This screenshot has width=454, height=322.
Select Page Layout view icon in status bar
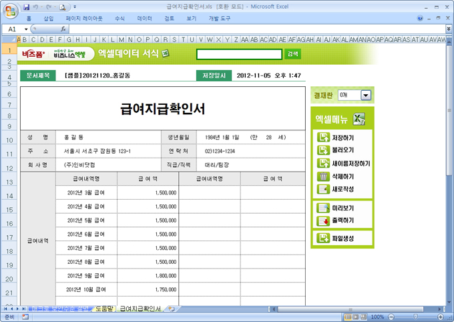(x=356, y=317)
